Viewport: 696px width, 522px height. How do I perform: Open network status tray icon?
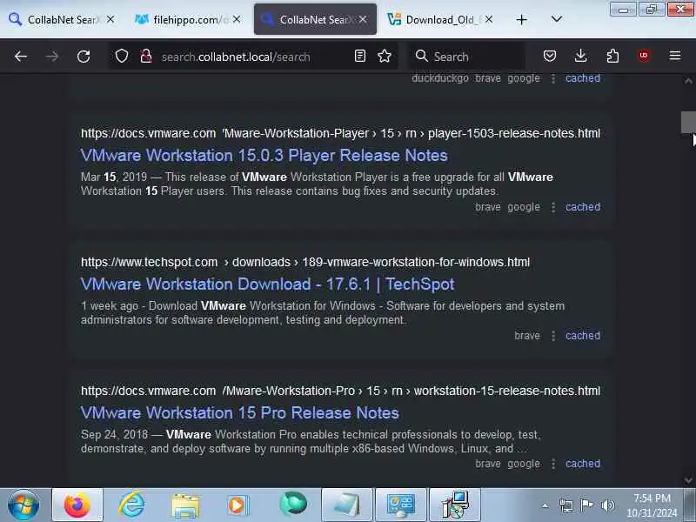[566, 505]
